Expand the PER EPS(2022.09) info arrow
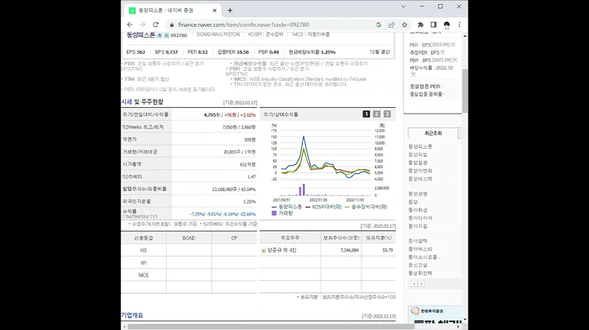The image size is (589, 330). (x=453, y=45)
